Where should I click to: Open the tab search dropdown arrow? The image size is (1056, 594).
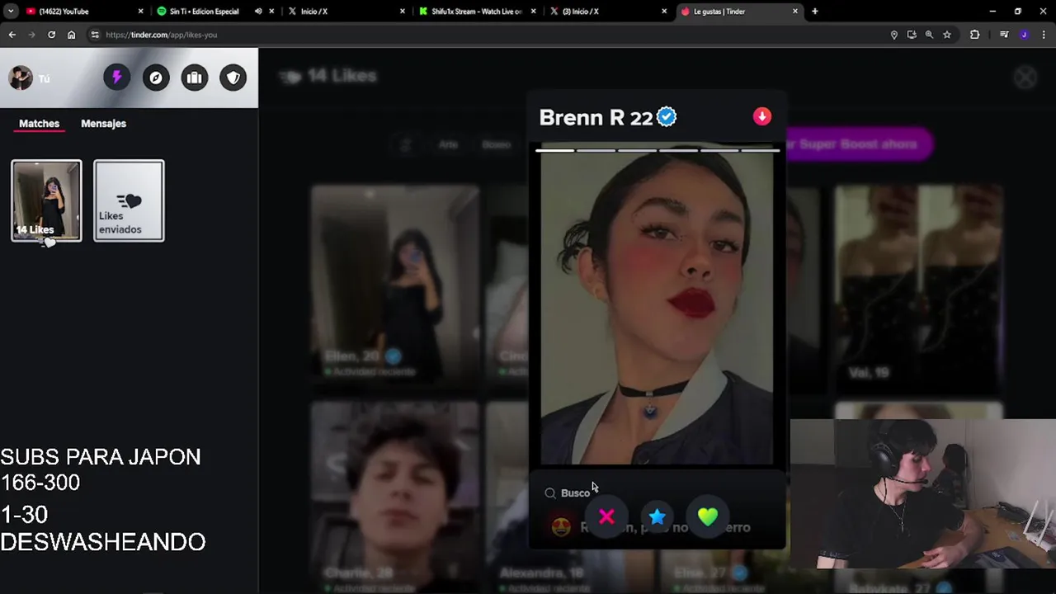coord(11,12)
